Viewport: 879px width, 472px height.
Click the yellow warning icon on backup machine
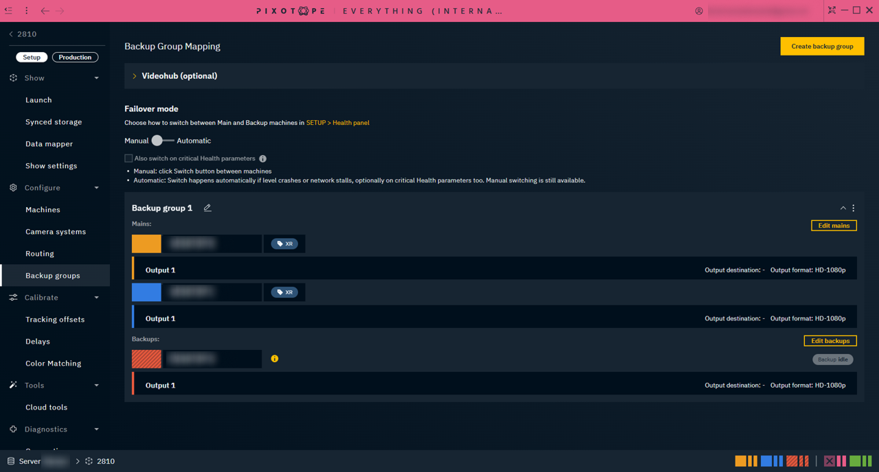pyautogui.click(x=275, y=359)
